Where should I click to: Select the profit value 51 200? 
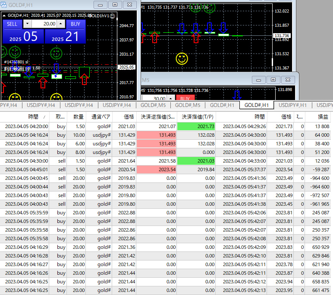[322, 152]
